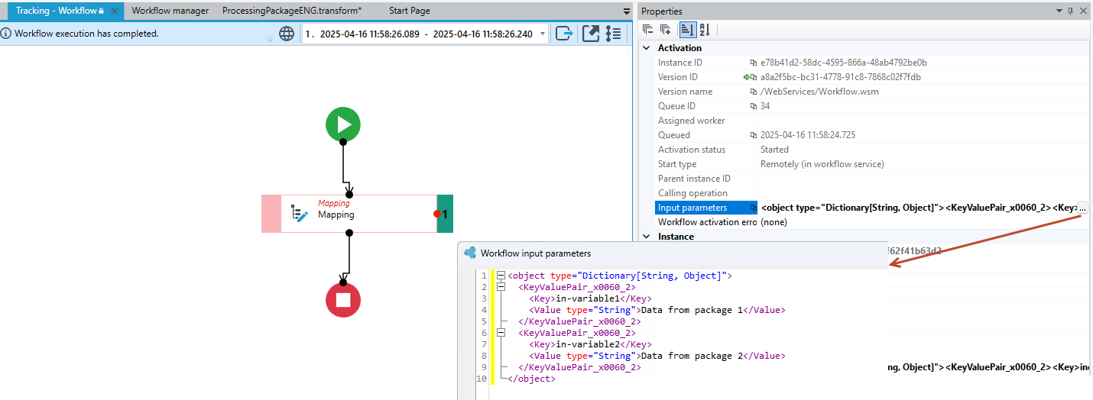1093x400 pixels.
Task: Click the collapse all categories icon in Properties
Action: (x=647, y=30)
